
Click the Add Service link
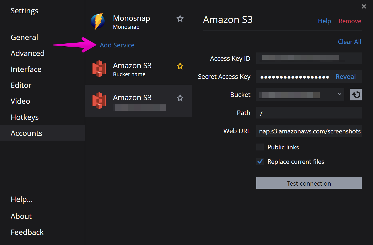point(117,45)
